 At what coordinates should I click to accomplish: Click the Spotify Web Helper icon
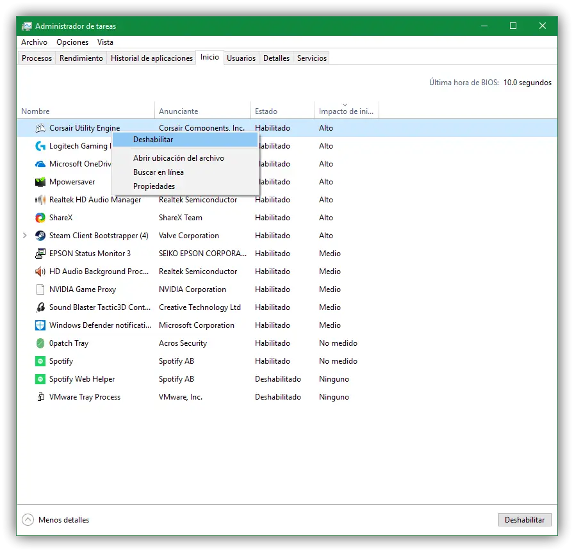coord(40,379)
